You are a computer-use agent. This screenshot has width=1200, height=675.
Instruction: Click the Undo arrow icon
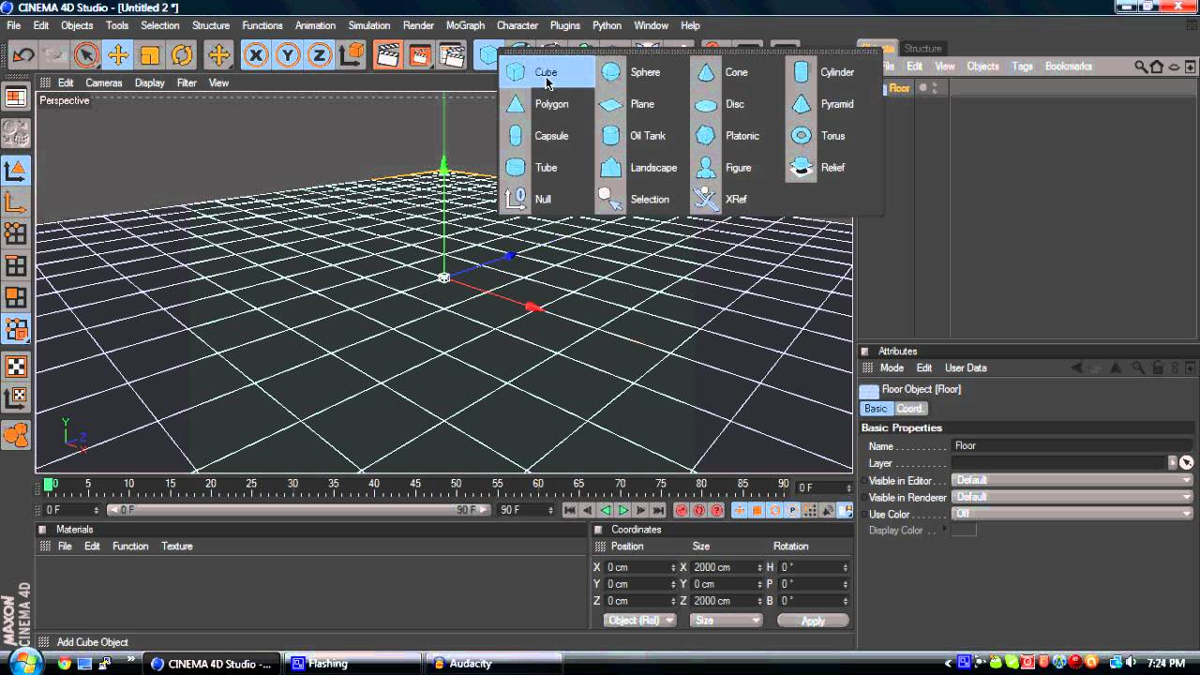coord(23,55)
